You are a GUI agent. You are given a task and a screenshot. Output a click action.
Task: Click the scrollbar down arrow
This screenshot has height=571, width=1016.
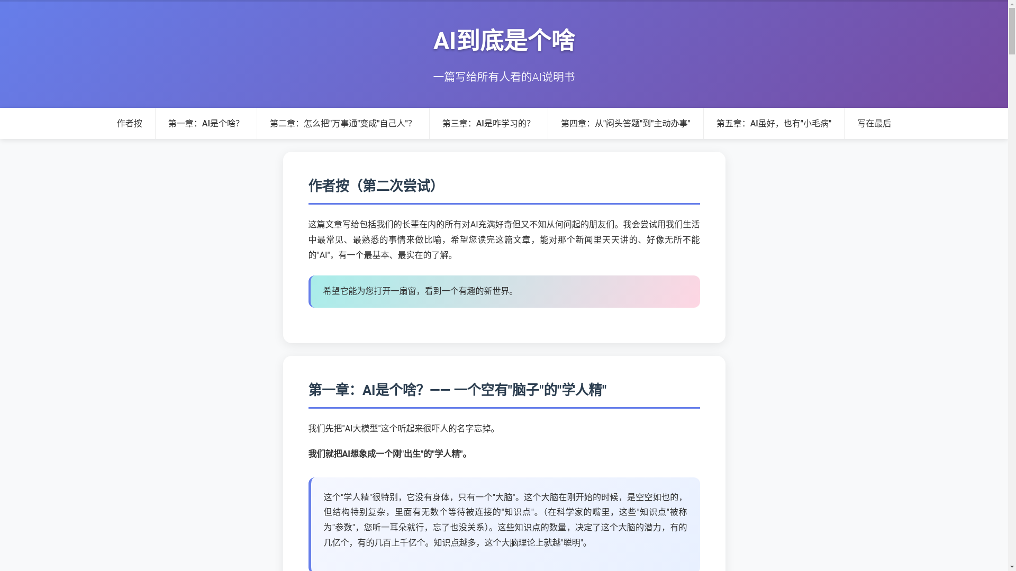(x=1012, y=567)
